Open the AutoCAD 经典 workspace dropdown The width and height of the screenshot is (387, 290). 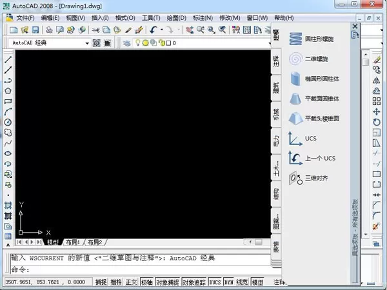[x=87, y=43]
